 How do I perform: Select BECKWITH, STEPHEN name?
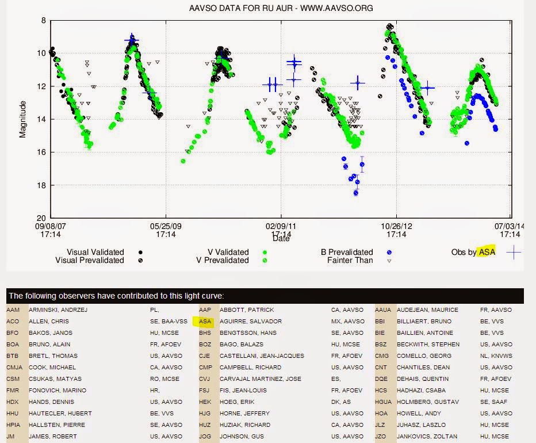[x=428, y=345]
